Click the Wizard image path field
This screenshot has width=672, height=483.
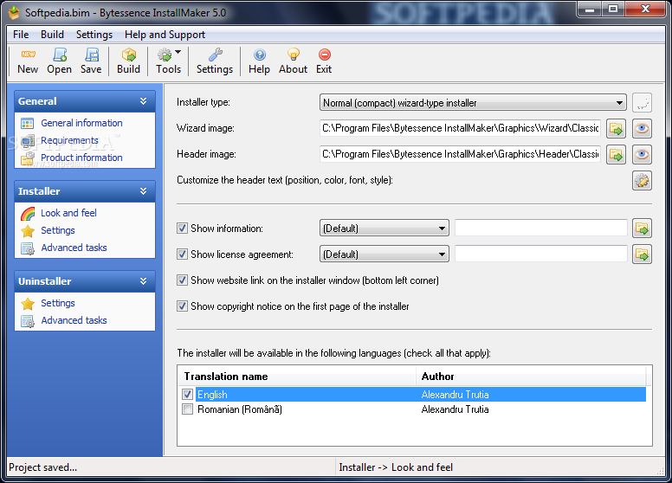[460, 128]
